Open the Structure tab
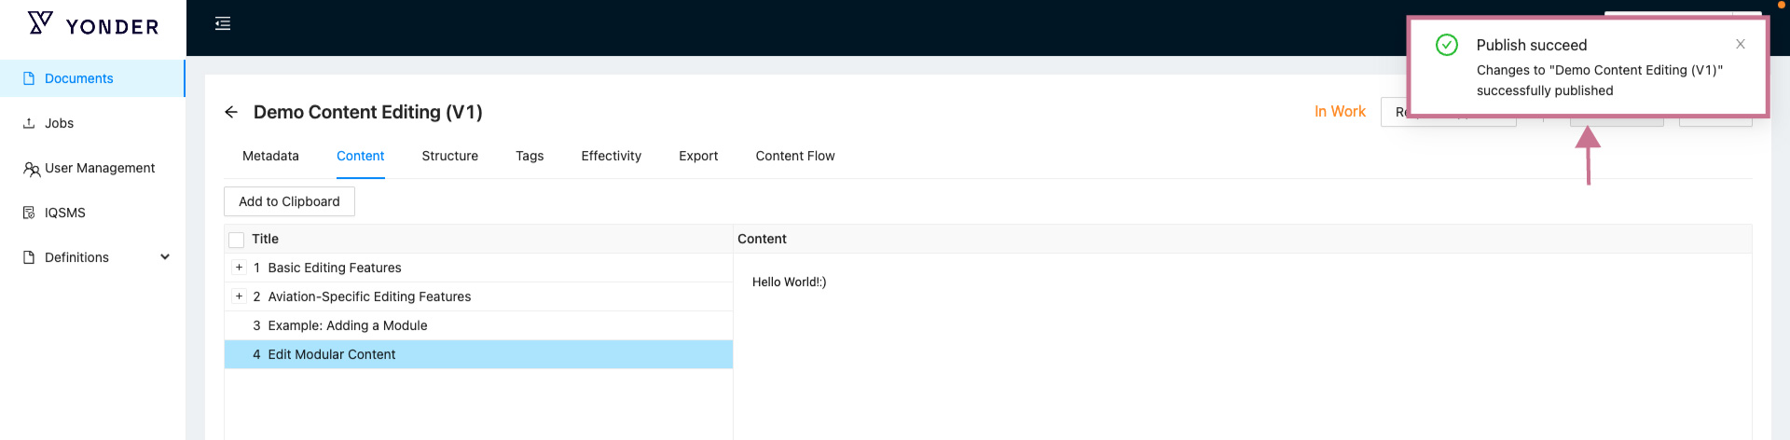This screenshot has height=440, width=1790. point(449,156)
